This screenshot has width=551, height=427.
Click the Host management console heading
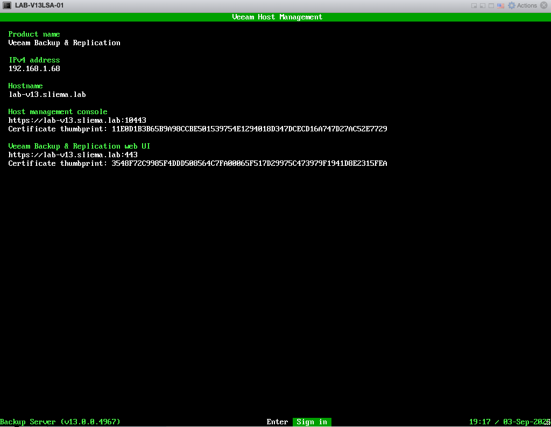pyautogui.click(x=58, y=112)
